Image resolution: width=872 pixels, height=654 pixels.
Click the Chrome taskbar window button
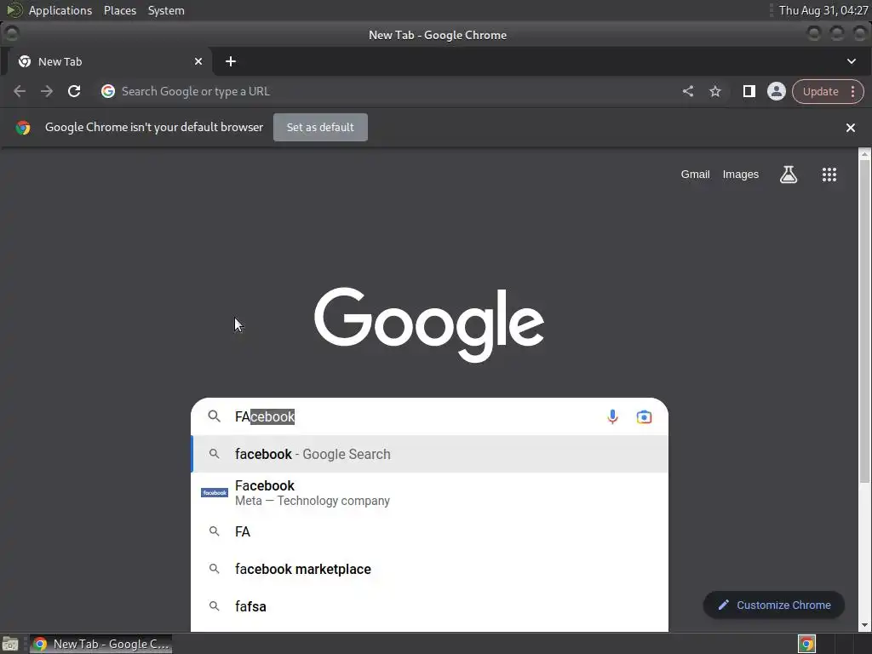tap(100, 644)
